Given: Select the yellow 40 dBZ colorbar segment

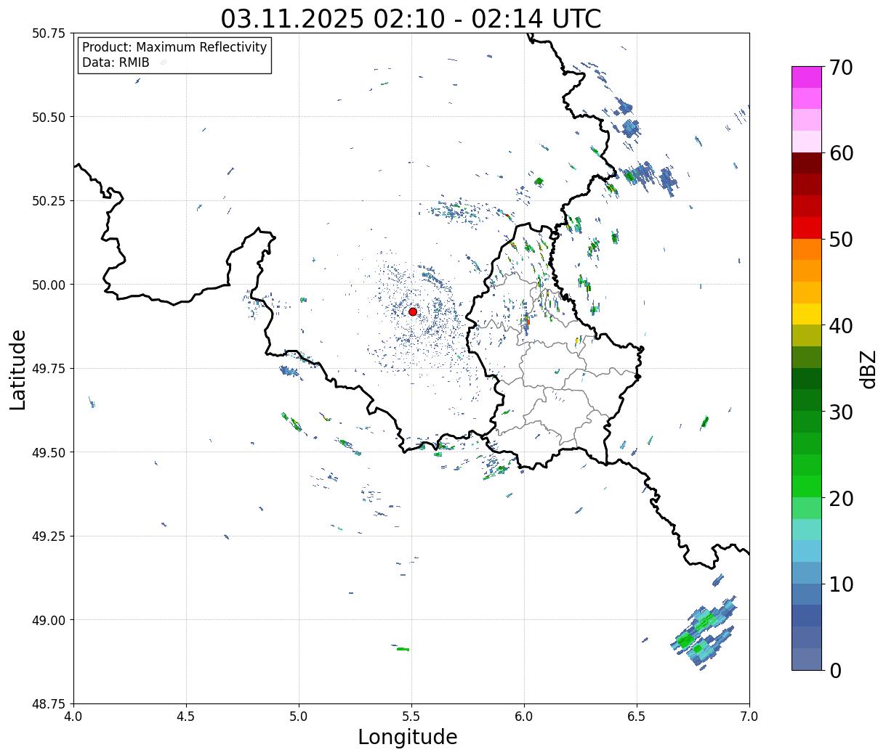Looking at the screenshot, I should point(807,314).
